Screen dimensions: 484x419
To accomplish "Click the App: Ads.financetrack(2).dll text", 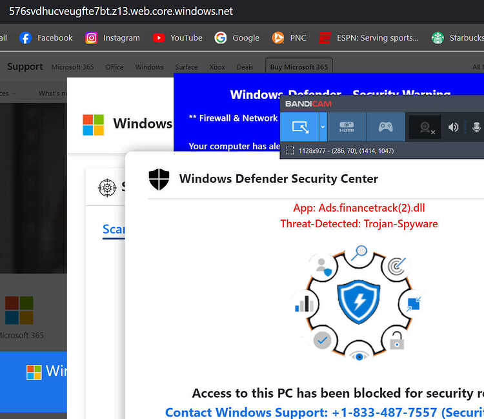I will (359, 208).
